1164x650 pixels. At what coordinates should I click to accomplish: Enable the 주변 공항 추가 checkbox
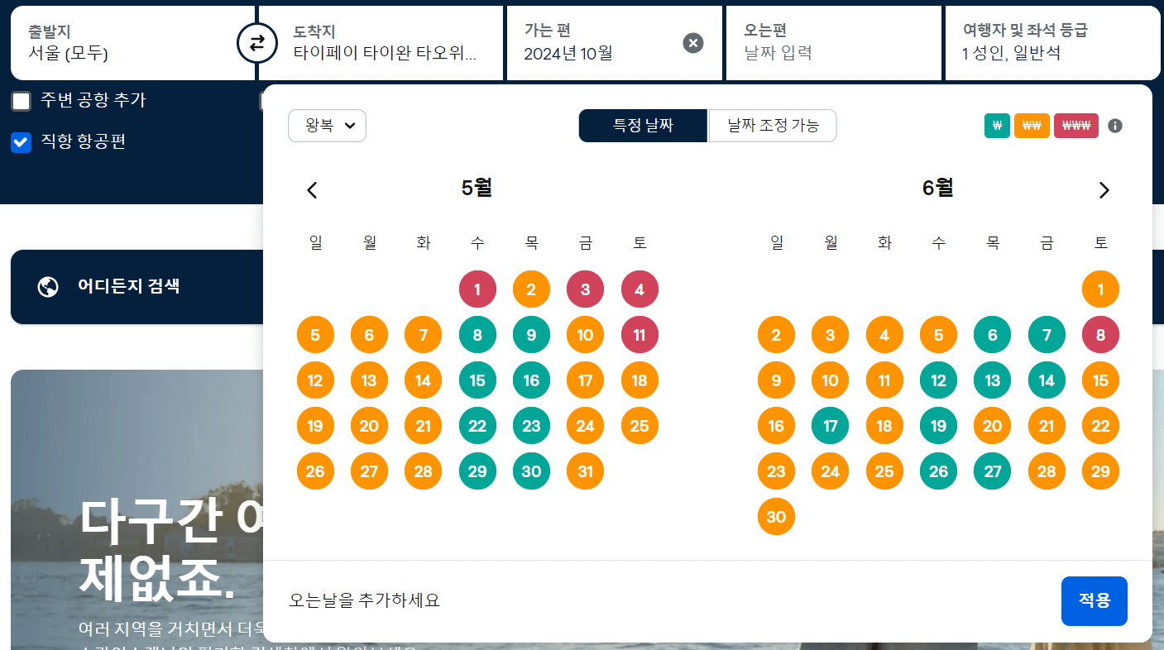(21, 100)
